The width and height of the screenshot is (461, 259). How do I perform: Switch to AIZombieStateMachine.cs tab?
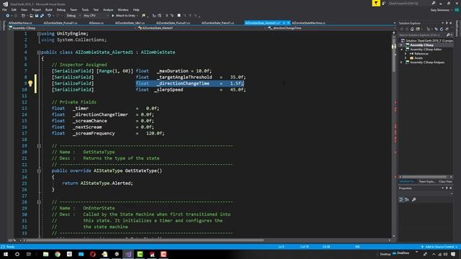coord(308,23)
